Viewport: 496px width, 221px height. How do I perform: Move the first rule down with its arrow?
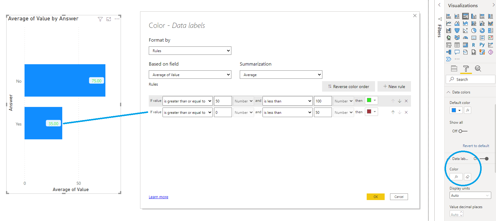pos(400,101)
